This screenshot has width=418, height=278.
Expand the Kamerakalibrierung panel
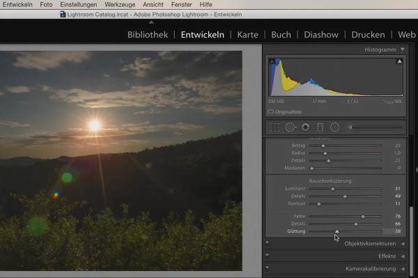[x=403, y=269]
